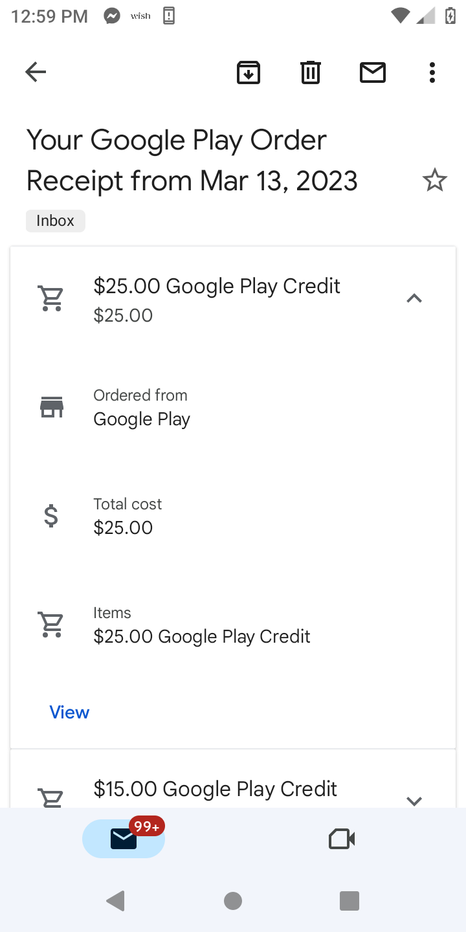Switch to the Mail tab
This screenshot has height=932, width=466.
[123, 839]
